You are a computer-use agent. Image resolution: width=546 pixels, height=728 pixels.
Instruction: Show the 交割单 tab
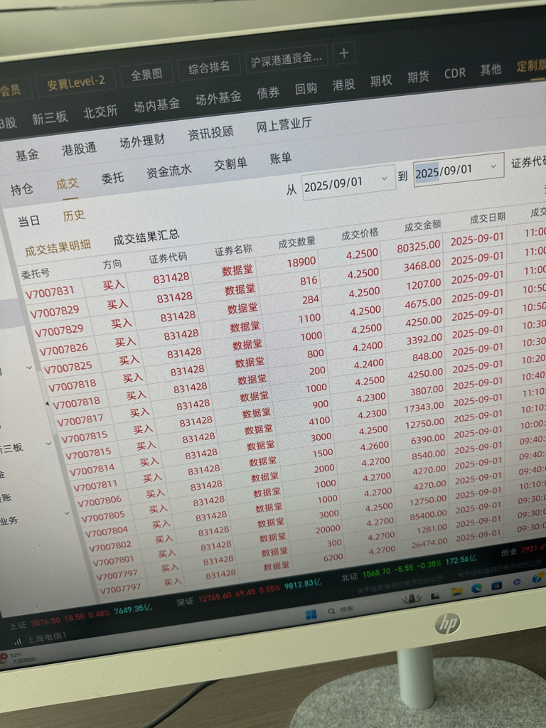[x=230, y=164]
